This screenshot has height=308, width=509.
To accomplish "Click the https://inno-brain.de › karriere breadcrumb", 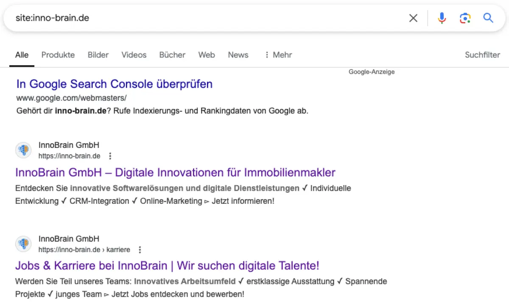I will coord(84,250).
